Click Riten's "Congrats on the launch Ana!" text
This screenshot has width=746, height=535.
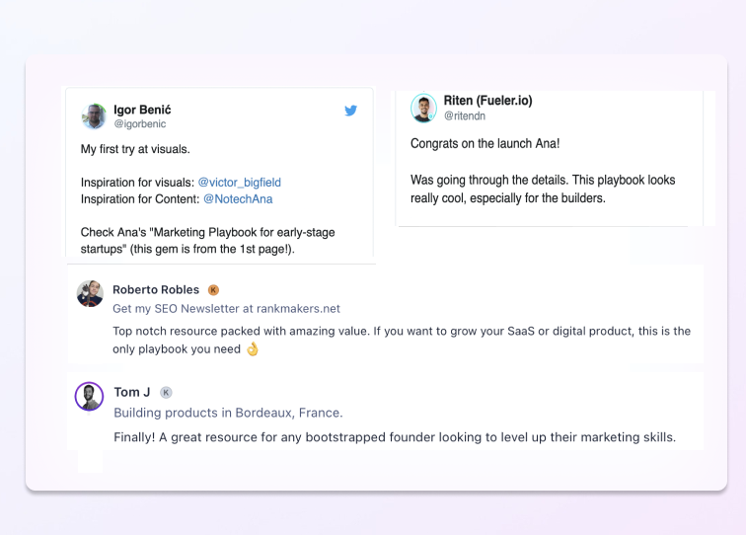pos(485,143)
